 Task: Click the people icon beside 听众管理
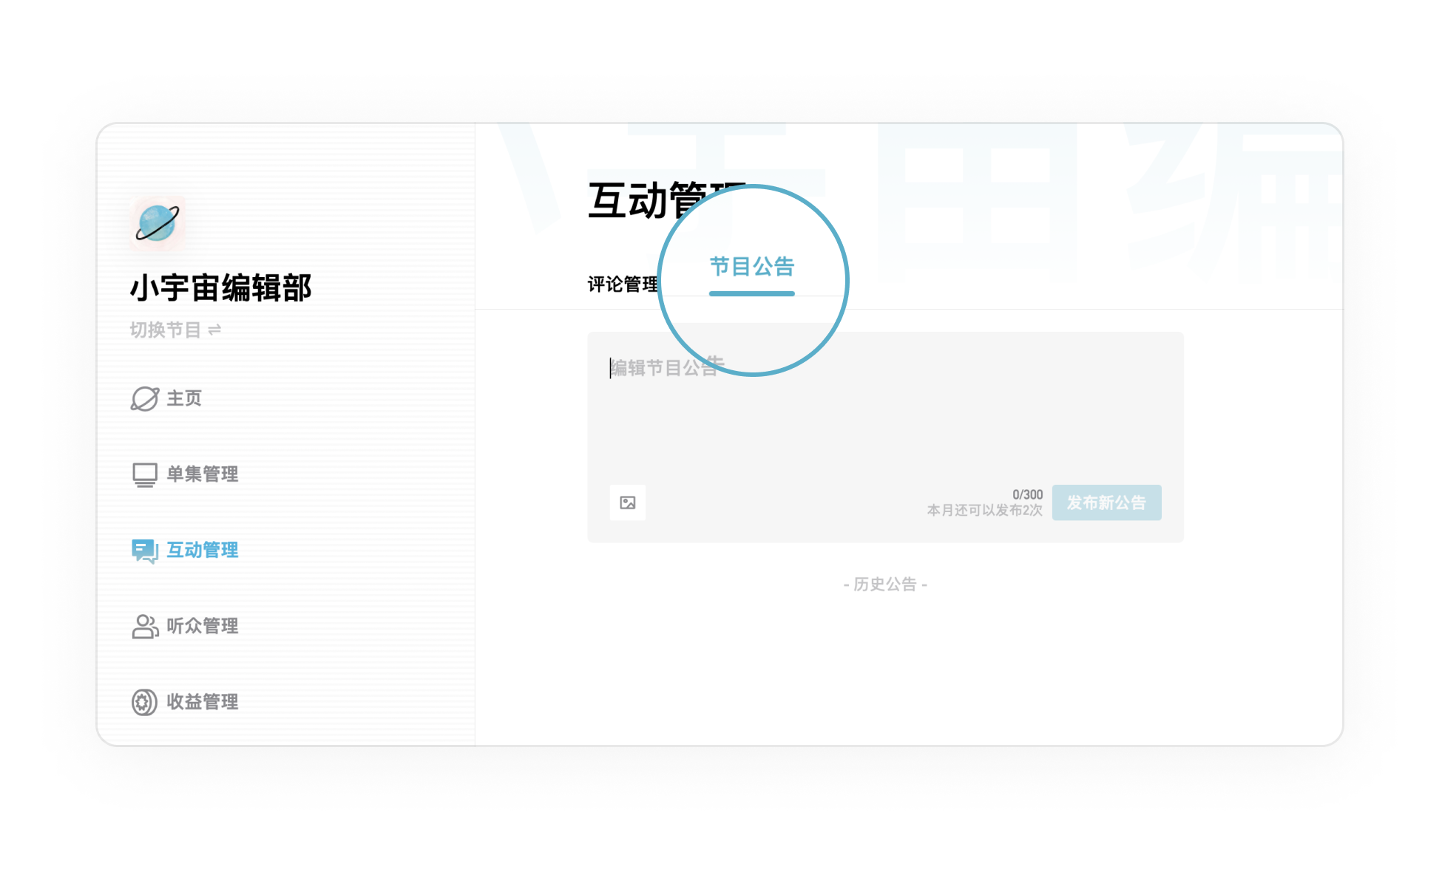click(145, 627)
